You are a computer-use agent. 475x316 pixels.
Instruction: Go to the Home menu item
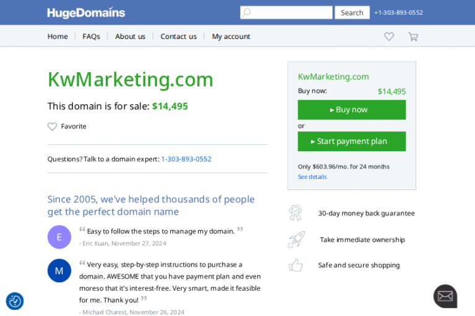pyautogui.click(x=58, y=36)
